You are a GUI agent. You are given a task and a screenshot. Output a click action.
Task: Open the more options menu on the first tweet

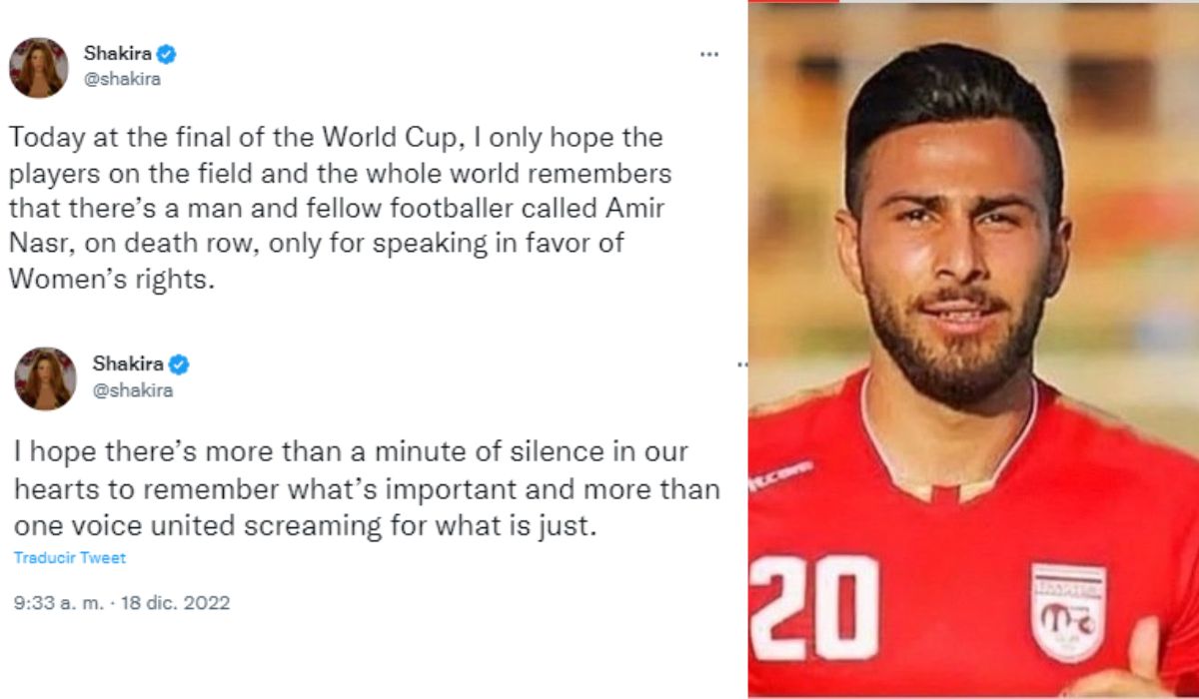coord(709,55)
